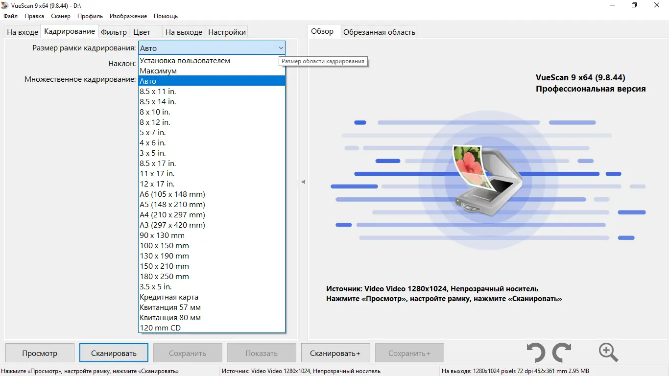This screenshot has height=376, width=669.
Task: Choose 8.5 x 17 in. size
Action: tap(212, 163)
